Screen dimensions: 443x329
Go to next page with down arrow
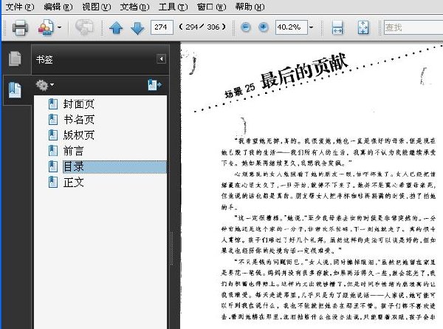137,28
